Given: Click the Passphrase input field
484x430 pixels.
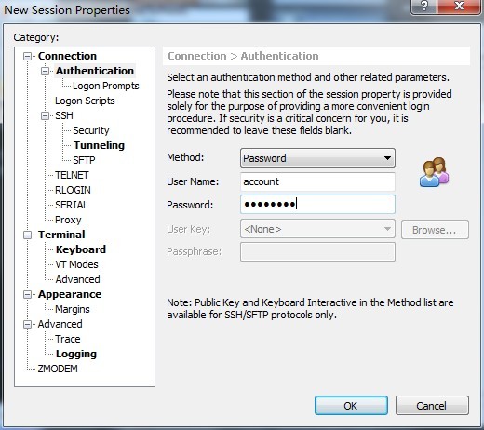Looking at the screenshot, I should tap(317, 251).
